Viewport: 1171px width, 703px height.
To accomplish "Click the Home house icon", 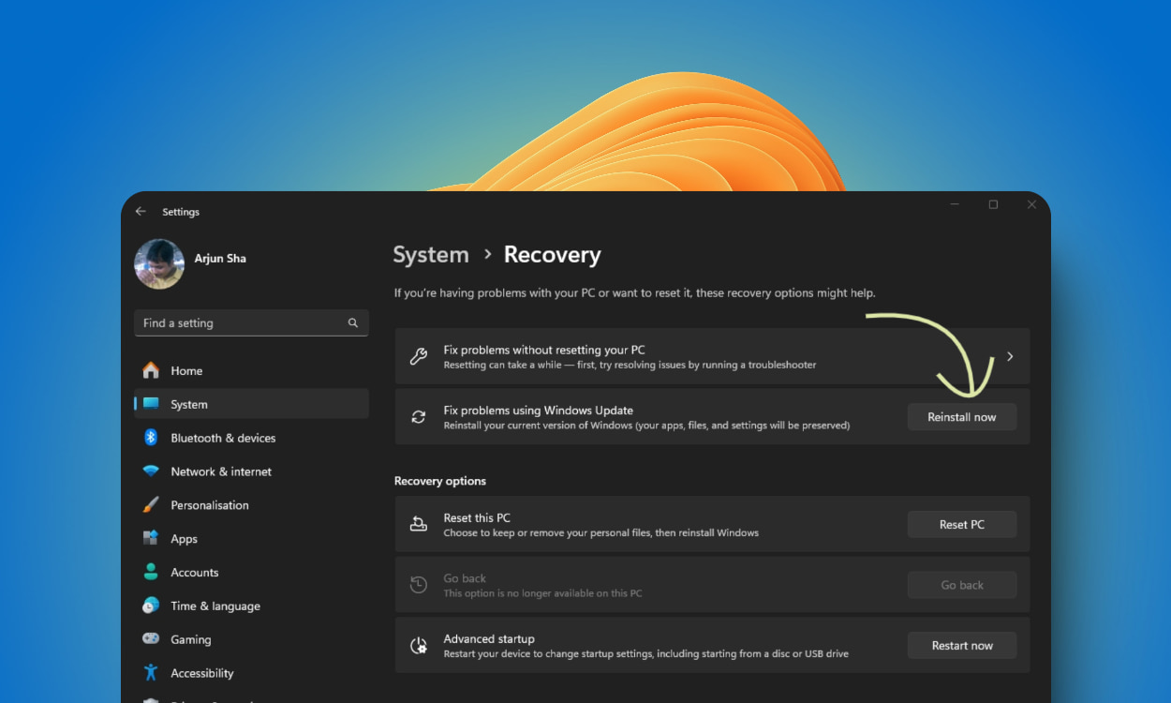I will (151, 370).
